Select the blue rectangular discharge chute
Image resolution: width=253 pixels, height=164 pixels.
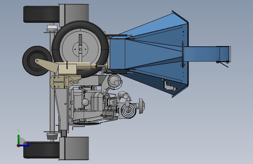click(207, 54)
